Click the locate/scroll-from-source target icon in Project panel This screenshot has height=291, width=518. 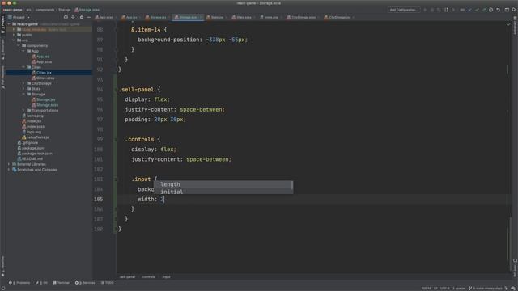66,17
